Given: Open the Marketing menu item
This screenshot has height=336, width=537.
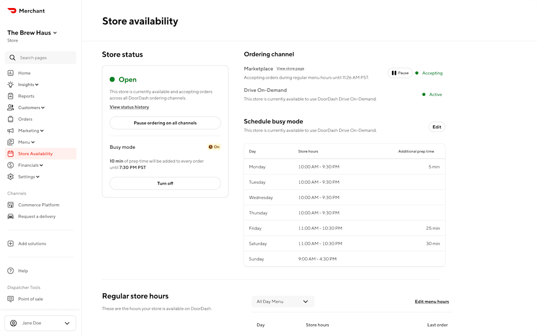Looking at the screenshot, I should point(29,130).
